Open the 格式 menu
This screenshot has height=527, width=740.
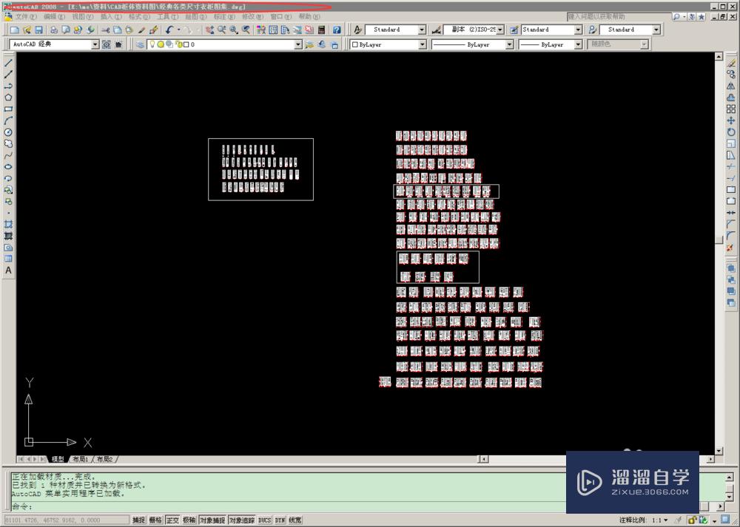click(139, 16)
